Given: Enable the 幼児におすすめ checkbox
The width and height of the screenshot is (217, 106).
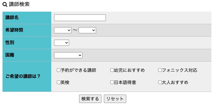Looking at the screenshot, I should click(x=112, y=70).
